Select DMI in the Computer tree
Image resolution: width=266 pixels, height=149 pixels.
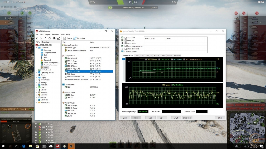[45, 55]
